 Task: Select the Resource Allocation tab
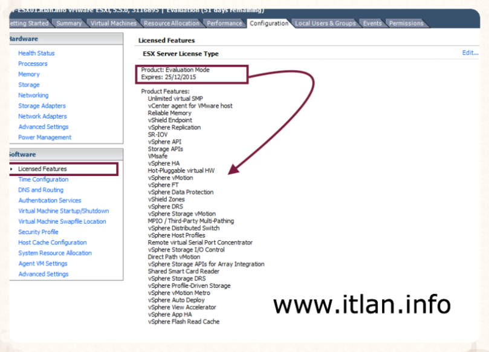(x=171, y=24)
